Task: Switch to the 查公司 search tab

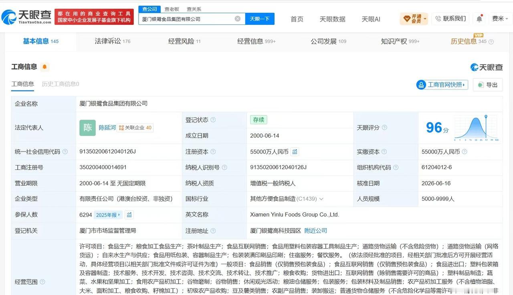Action: pos(149,9)
